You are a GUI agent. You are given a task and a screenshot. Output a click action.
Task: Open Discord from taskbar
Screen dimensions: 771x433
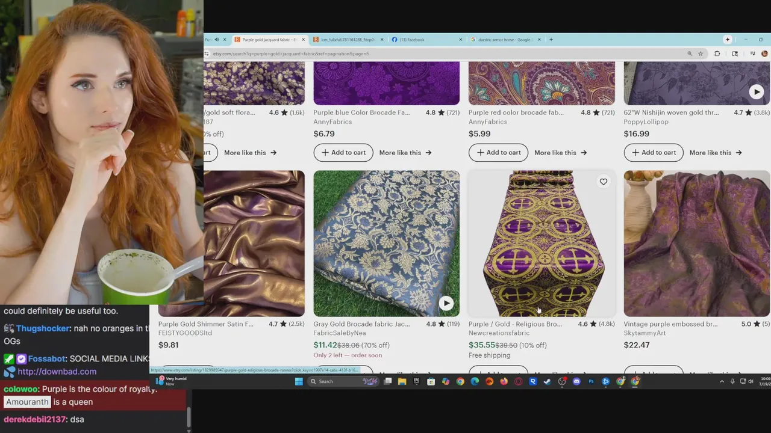(x=576, y=381)
